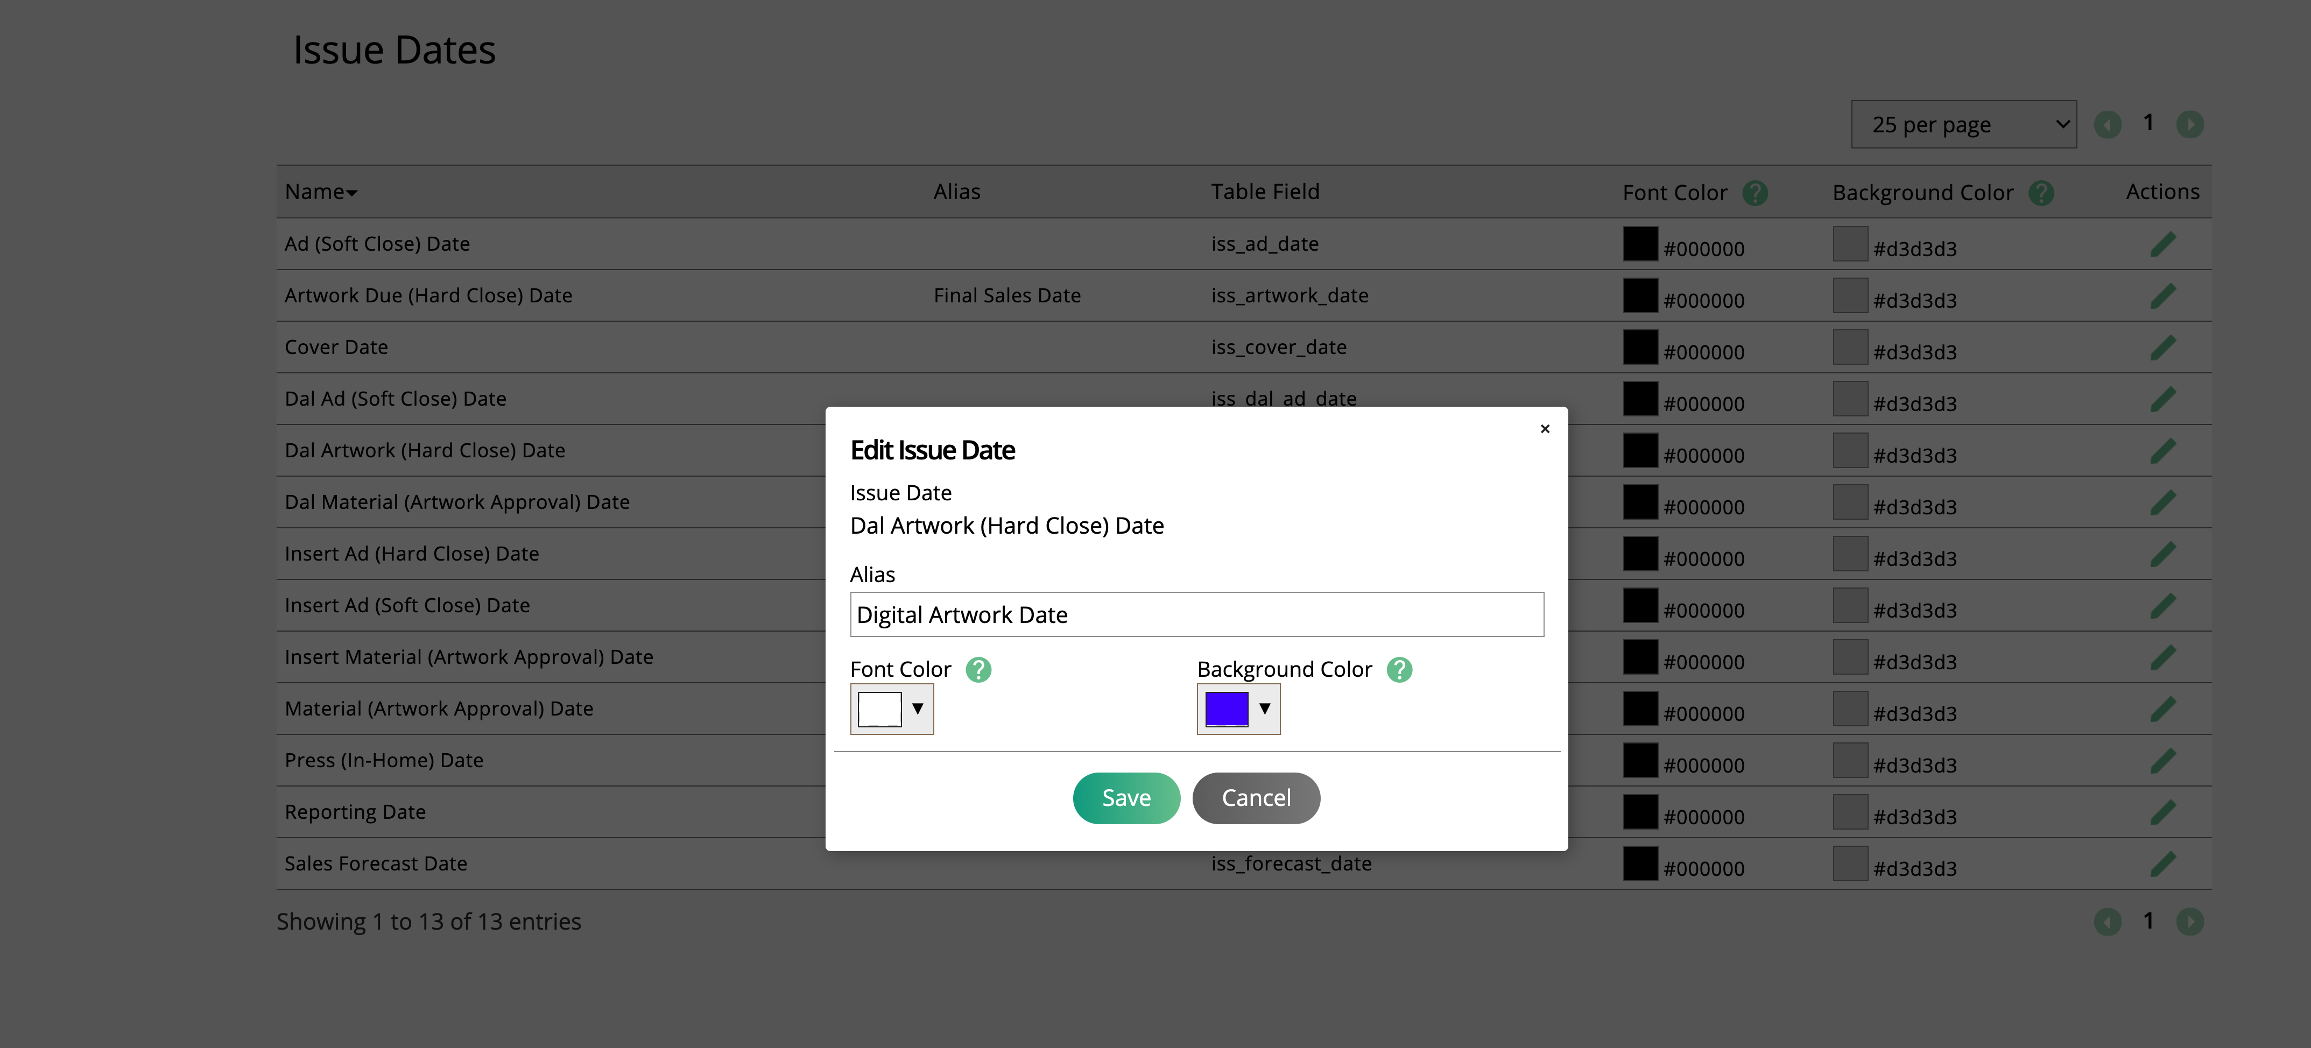Go to next page at bottom pagination
Image resolution: width=2311 pixels, height=1048 pixels.
tap(2190, 922)
